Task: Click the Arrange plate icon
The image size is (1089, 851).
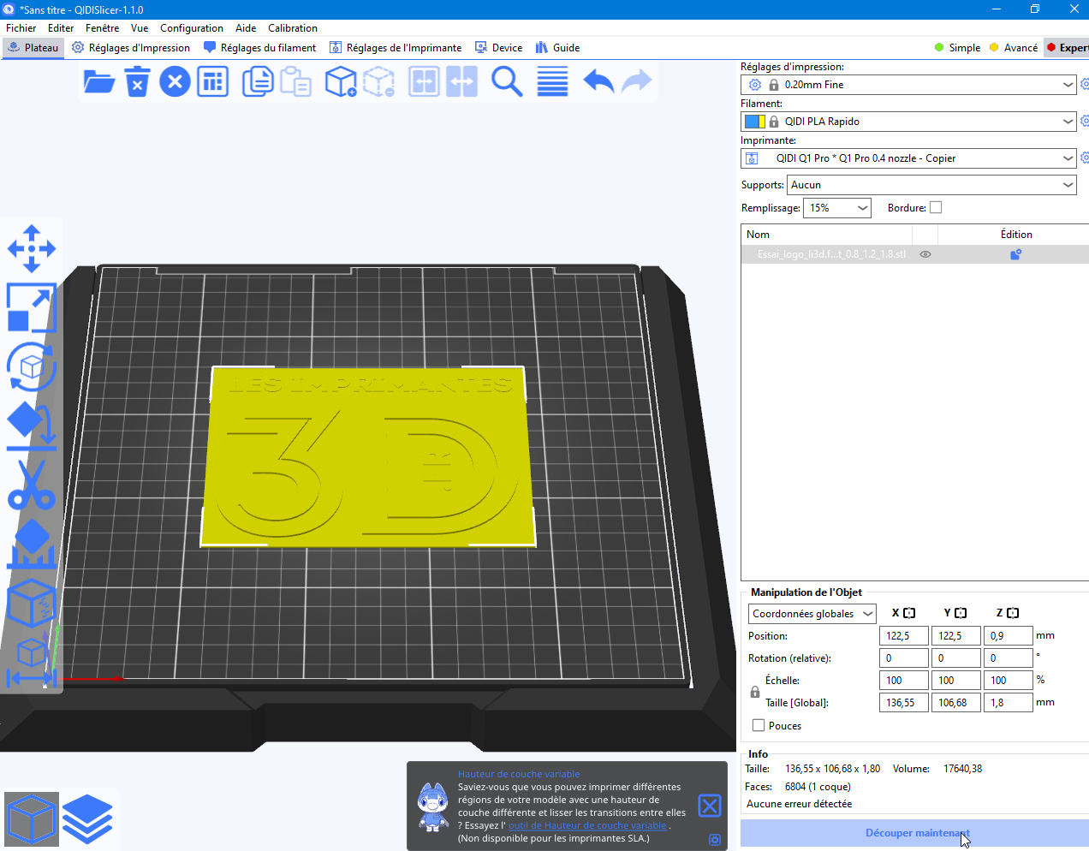Action: point(212,82)
